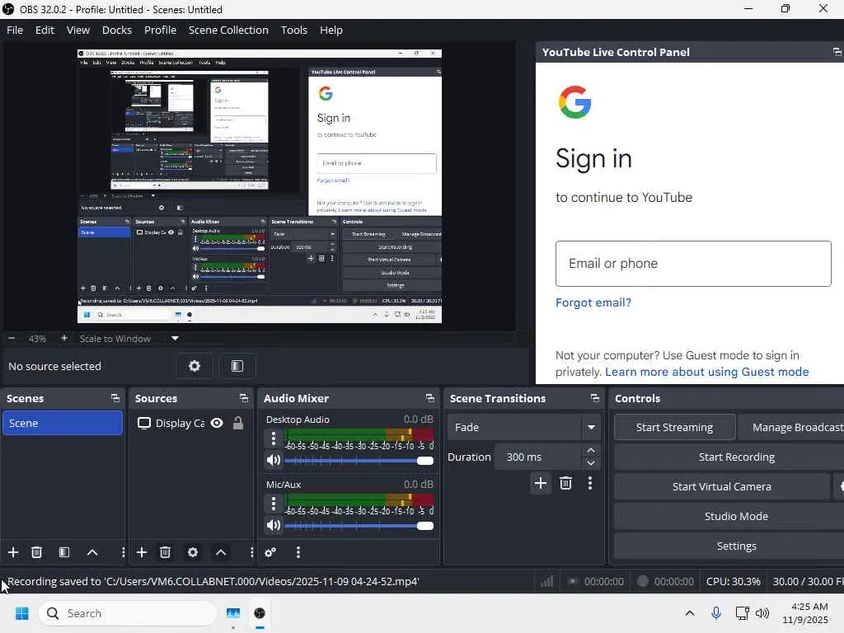Add a new source with plus icon

tap(142, 552)
